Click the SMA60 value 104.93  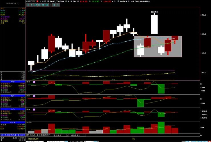[x=22, y=15]
